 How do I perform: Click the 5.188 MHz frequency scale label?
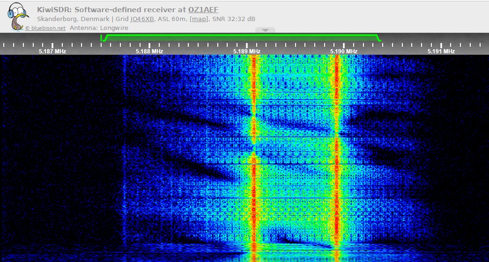[149, 51]
